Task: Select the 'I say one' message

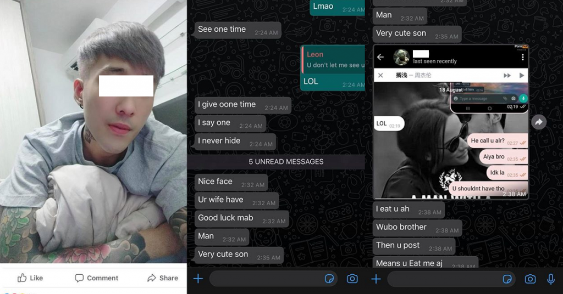Action: pyautogui.click(x=230, y=123)
